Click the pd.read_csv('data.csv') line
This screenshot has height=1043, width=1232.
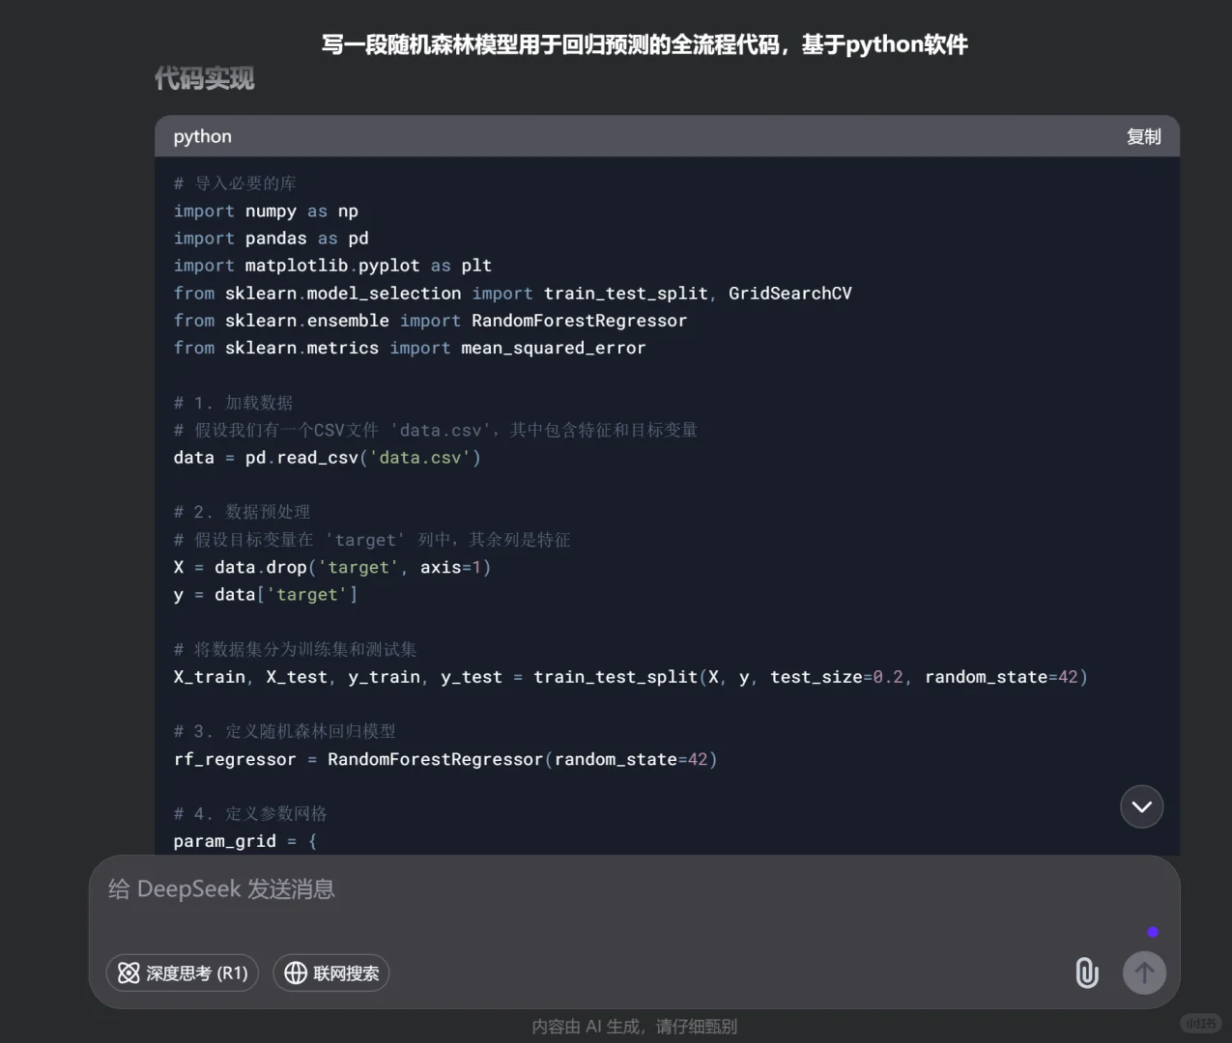327,457
